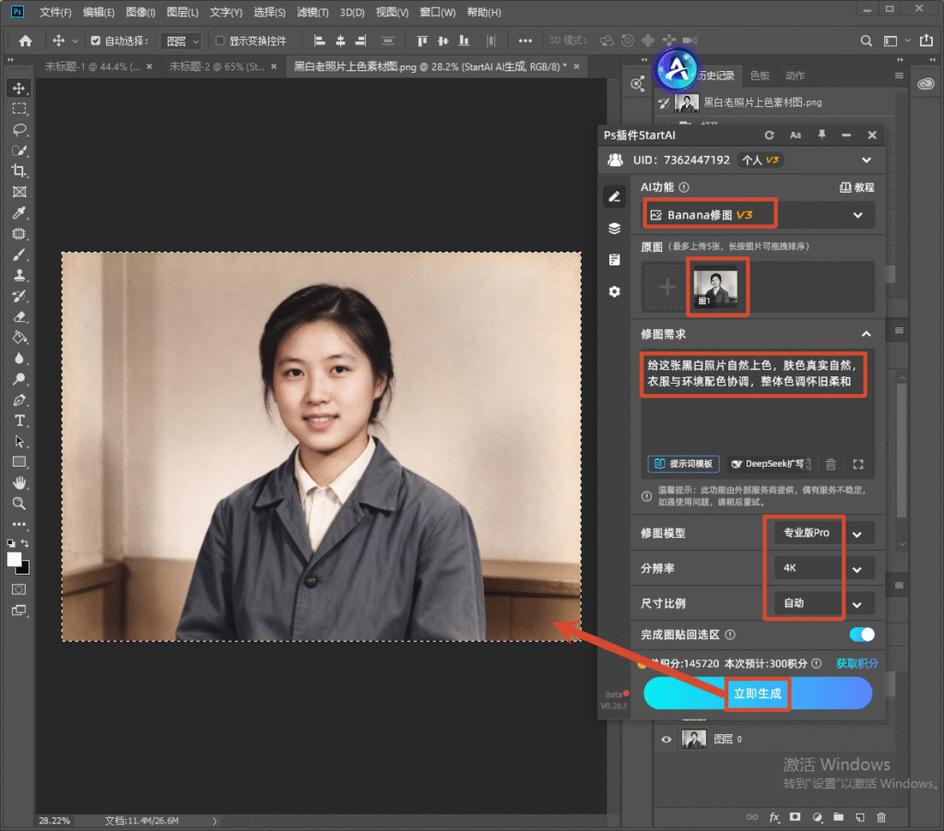This screenshot has height=831, width=944.
Task: Turn off 完成图贴回选区 switch
Action: click(x=862, y=635)
